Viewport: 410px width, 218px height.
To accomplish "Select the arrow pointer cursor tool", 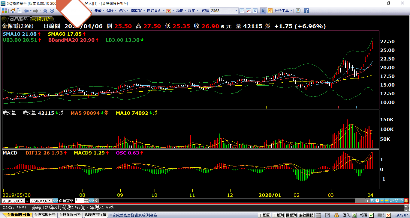I will pos(263,11).
